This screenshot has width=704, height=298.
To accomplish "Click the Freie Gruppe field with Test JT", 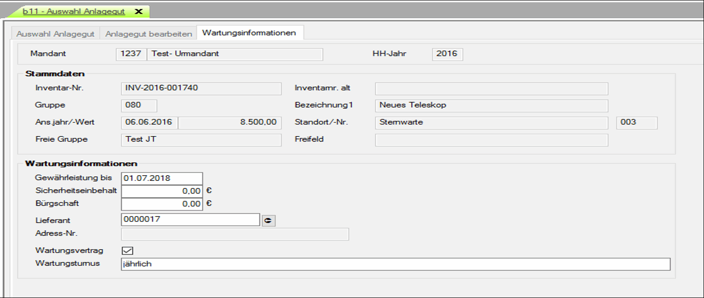I will tap(201, 140).
